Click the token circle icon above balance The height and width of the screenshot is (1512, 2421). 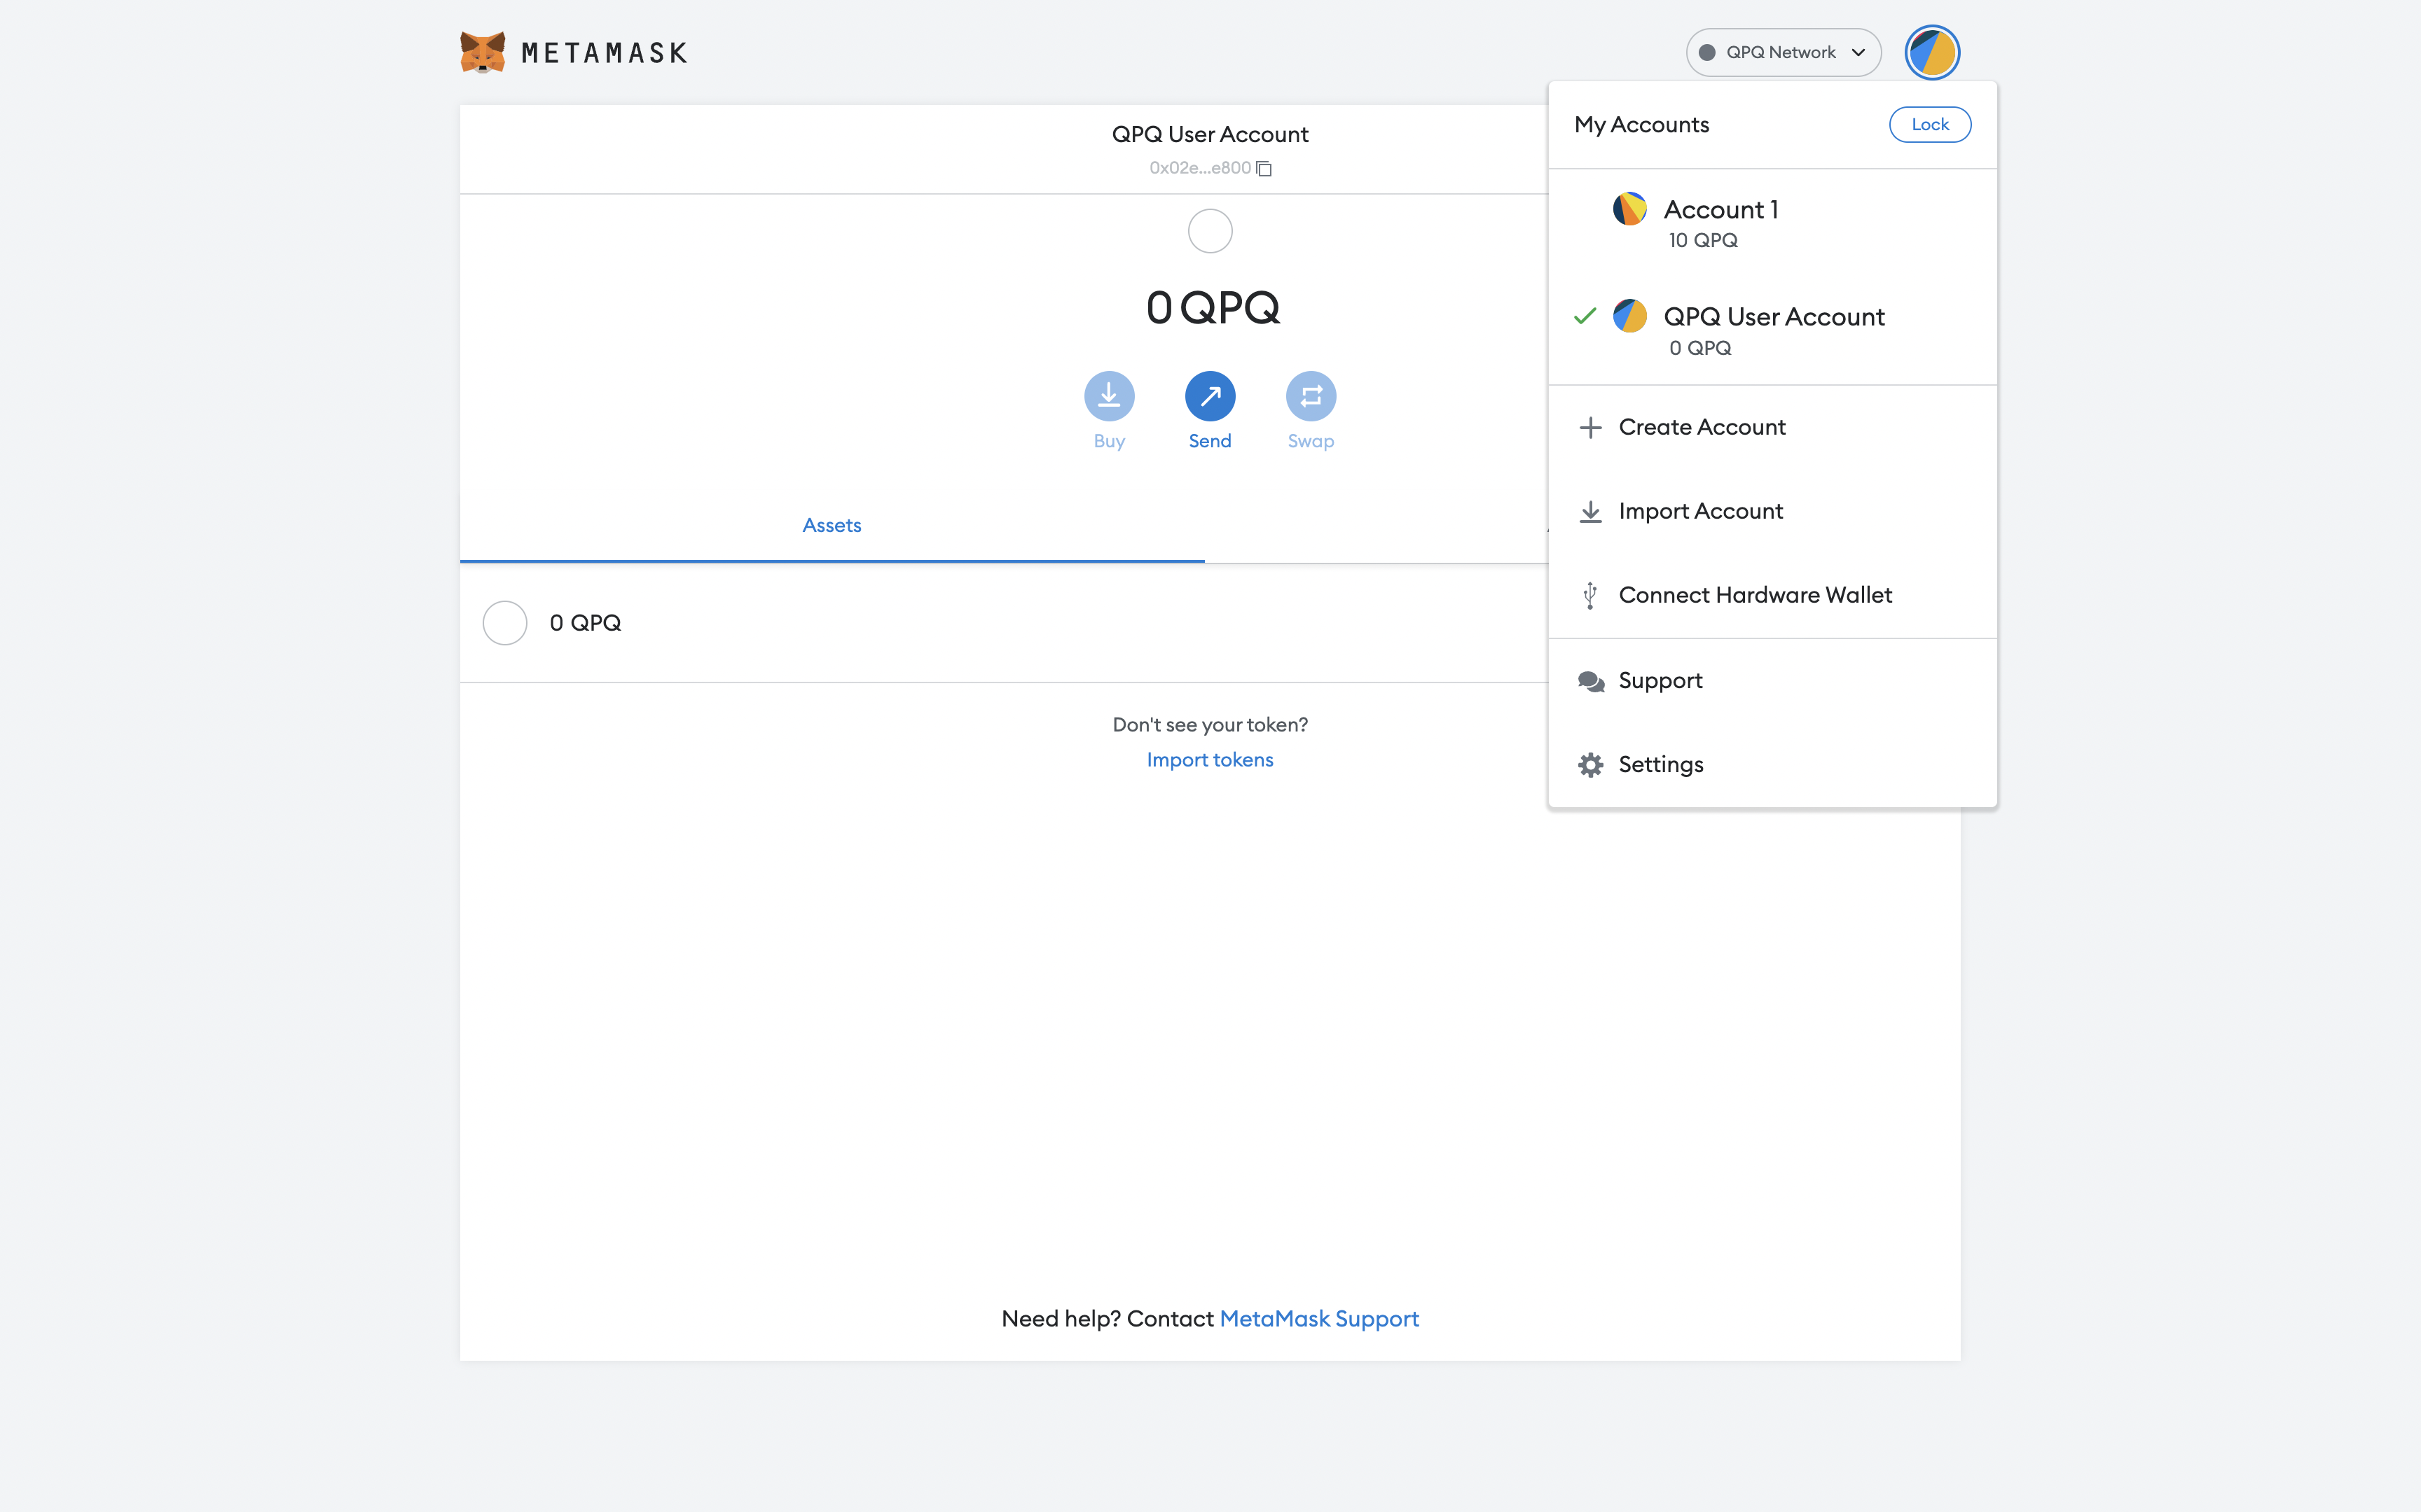(x=1210, y=231)
